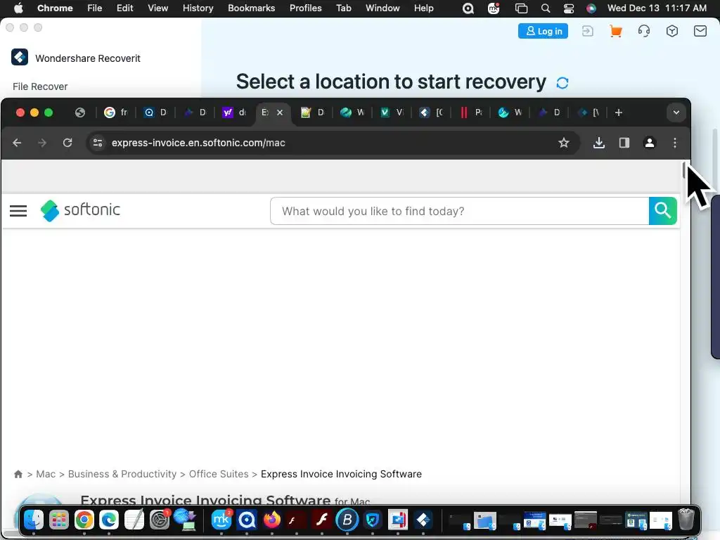Click the Chrome page vertical scrollbar
Screen dimensions: 720x540
[x=684, y=170]
